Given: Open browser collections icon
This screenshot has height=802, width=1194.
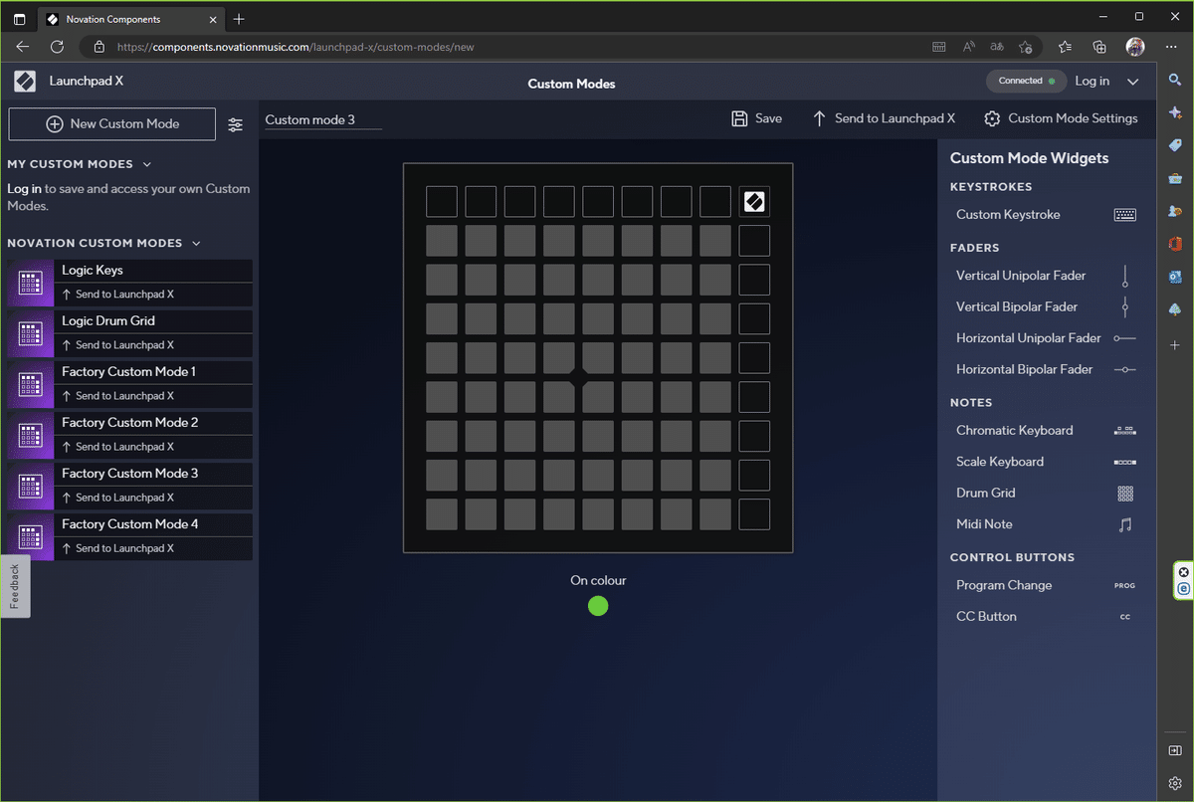Looking at the screenshot, I should click(x=1099, y=47).
